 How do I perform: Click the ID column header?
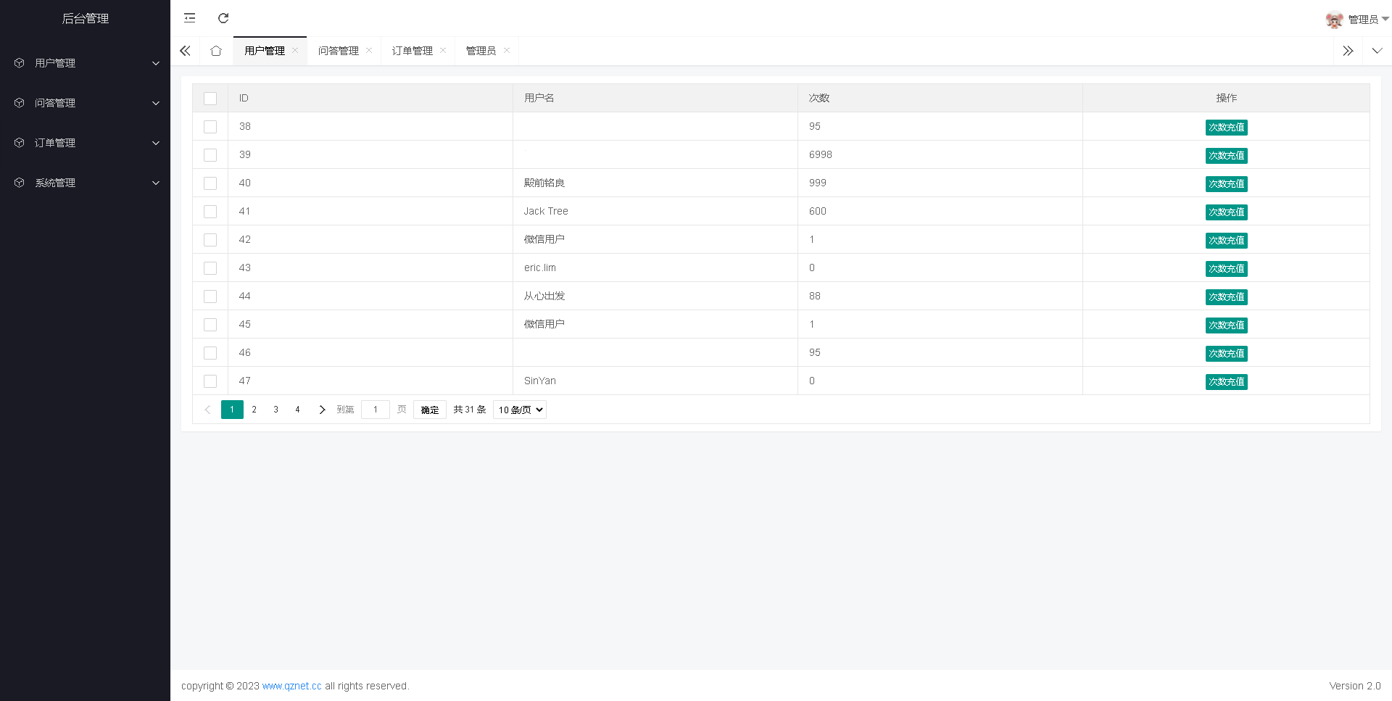[370, 98]
